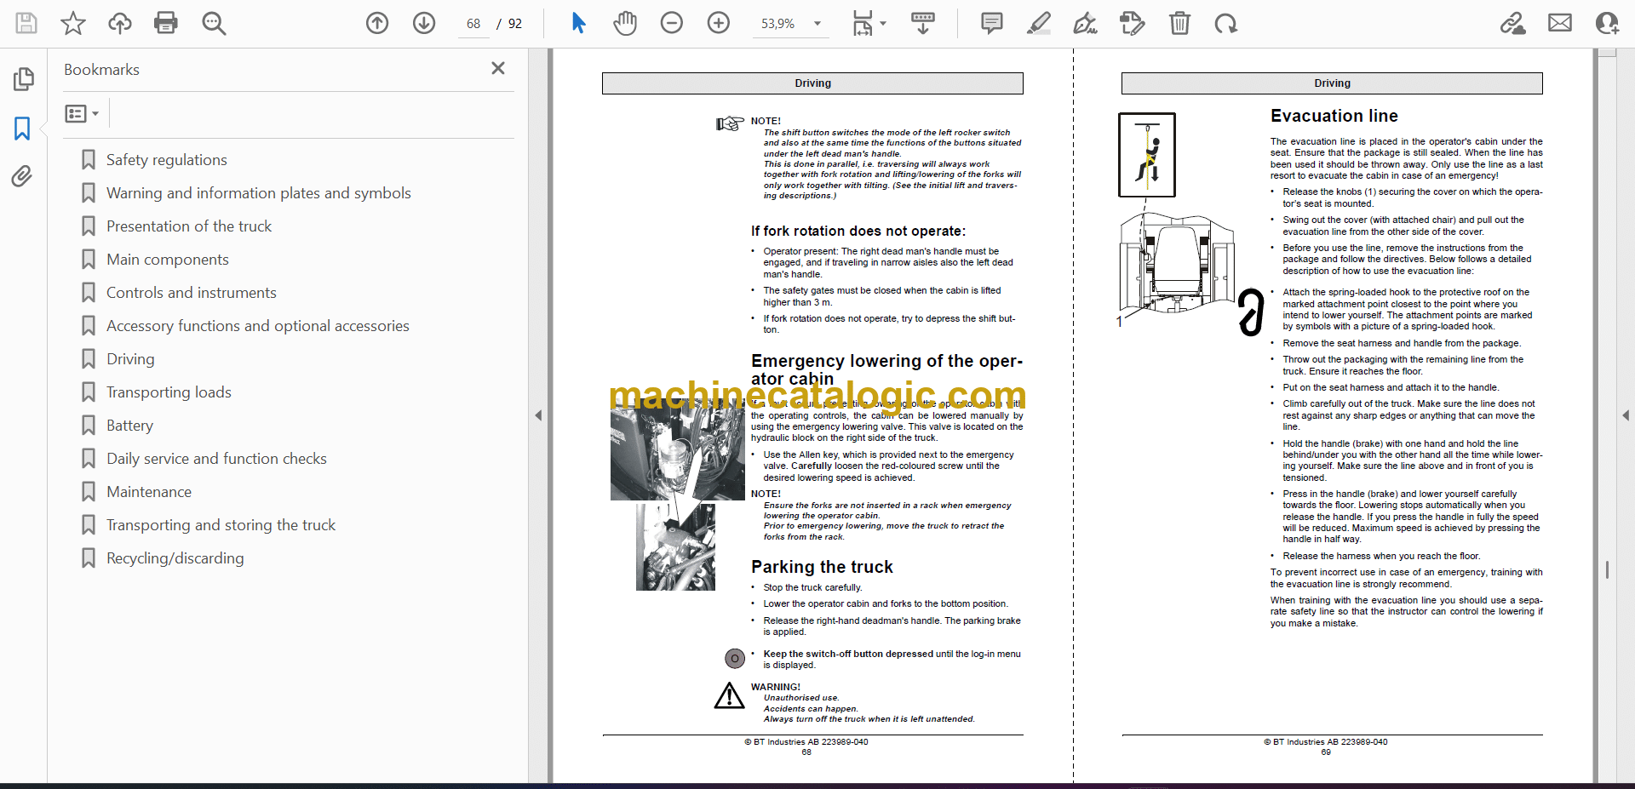
Task: Go to the next page
Action: pyautogui.click(x=424, y=23)
